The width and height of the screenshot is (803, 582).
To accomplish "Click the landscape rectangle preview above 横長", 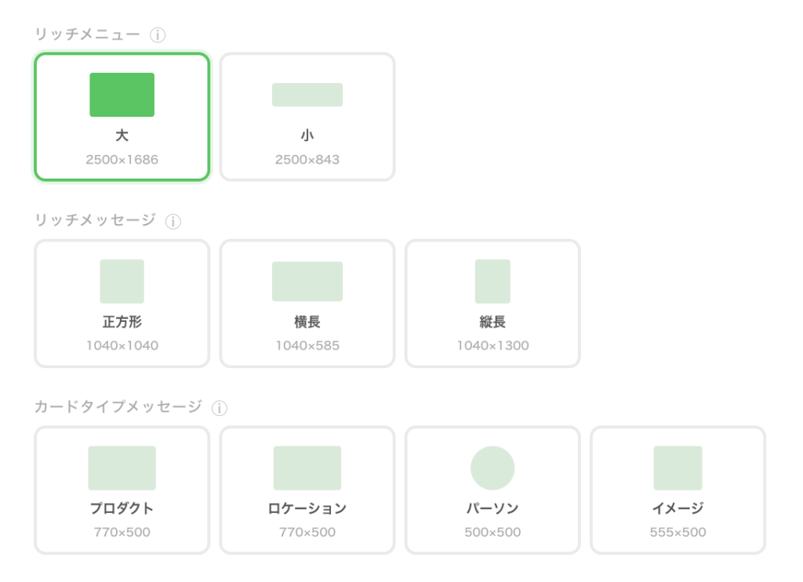I will pyautogui.click(x=307, y=281).
